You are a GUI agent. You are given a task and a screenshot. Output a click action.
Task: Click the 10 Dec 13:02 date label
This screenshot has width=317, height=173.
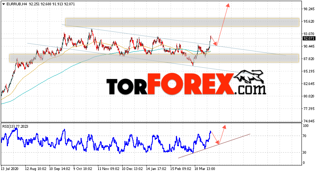click(x=132, y=168)
